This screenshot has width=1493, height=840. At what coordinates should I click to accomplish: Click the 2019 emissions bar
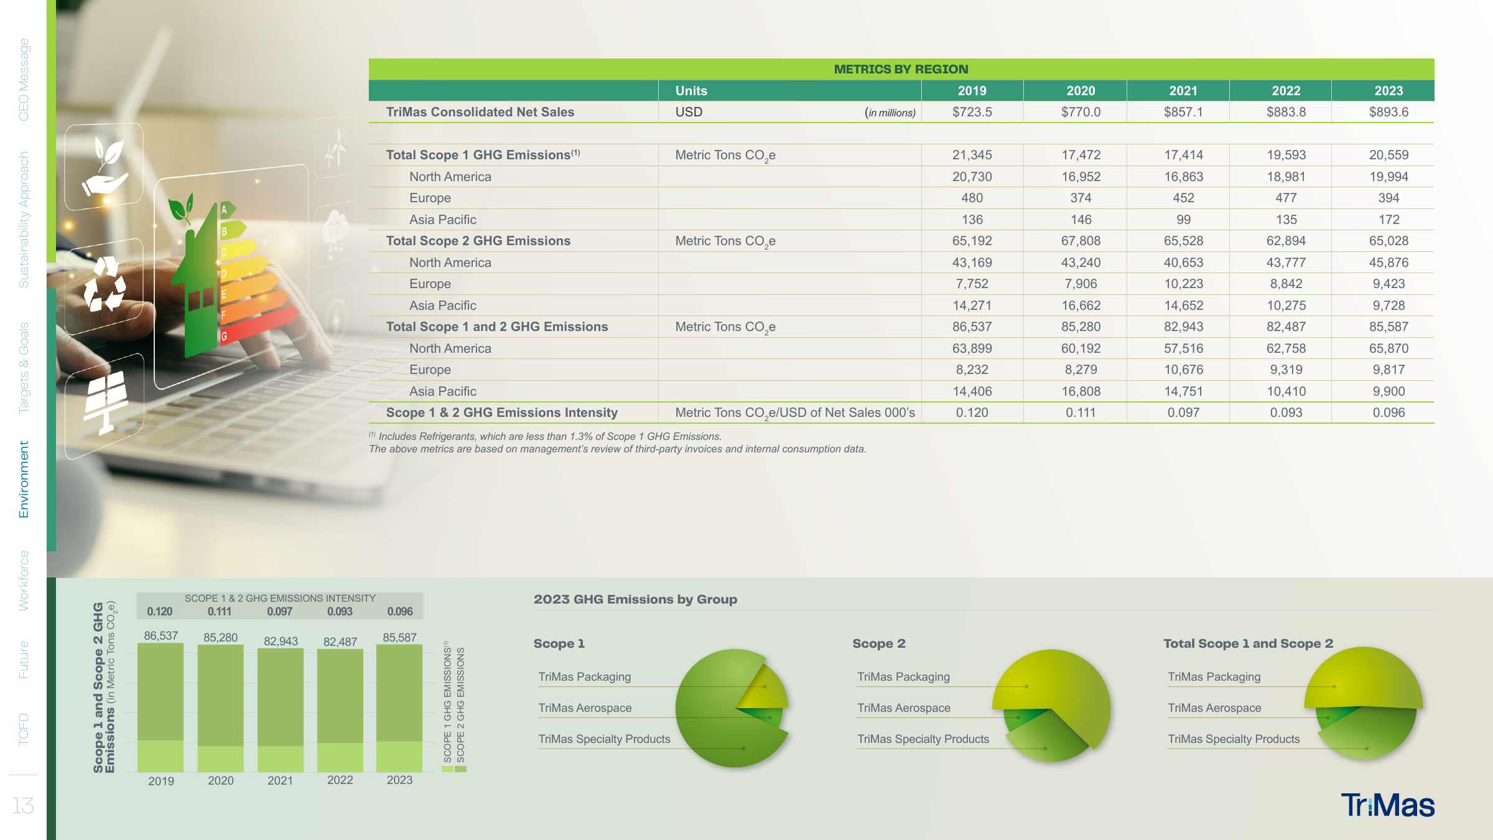[160, 707]
